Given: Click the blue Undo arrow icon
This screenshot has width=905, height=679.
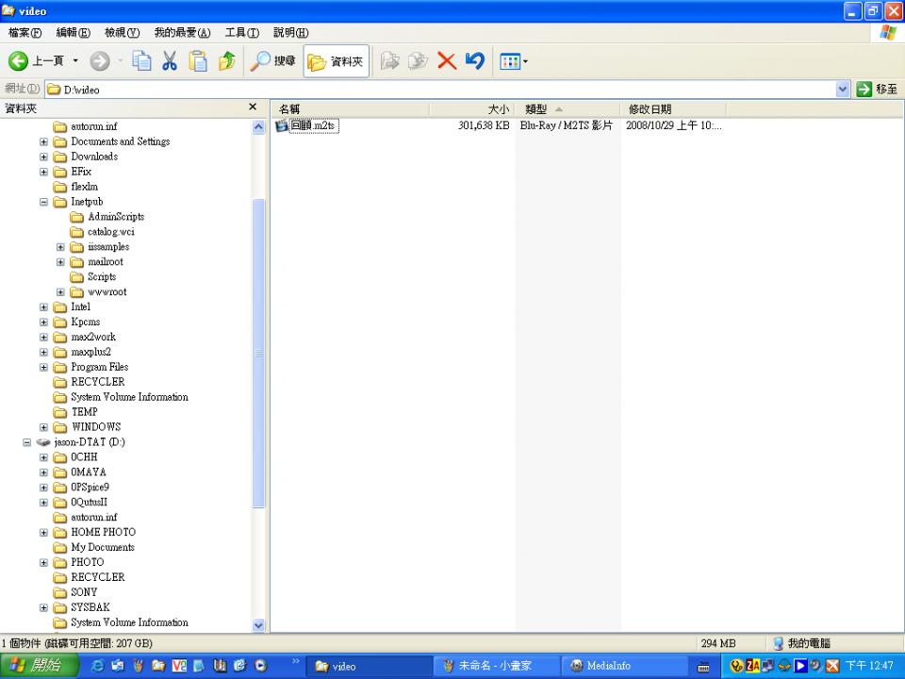Looking at the screenshot, I should 475,60.
